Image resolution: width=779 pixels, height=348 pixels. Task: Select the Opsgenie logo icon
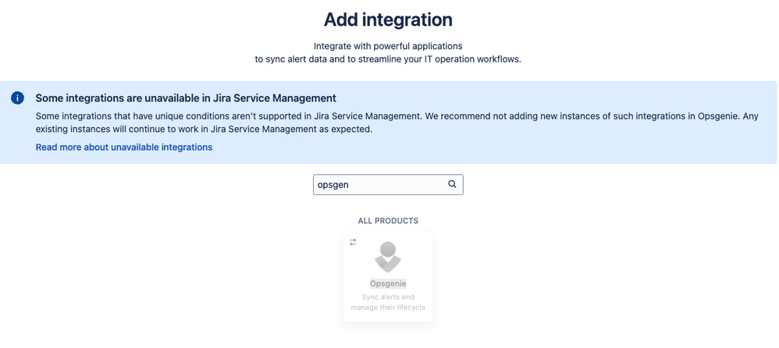(388, 257)
